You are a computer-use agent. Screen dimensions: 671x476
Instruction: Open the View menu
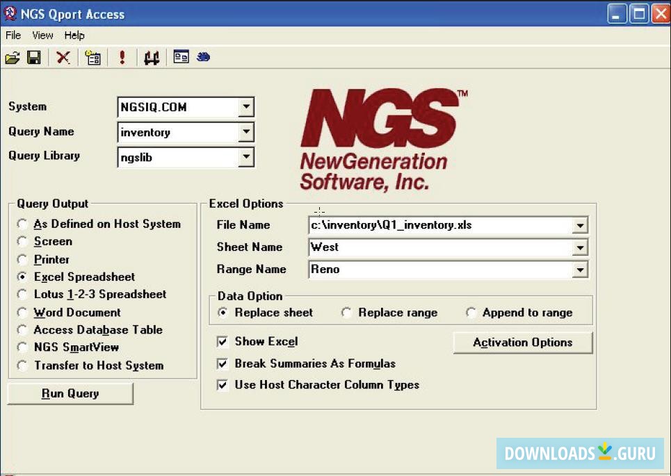42,35
